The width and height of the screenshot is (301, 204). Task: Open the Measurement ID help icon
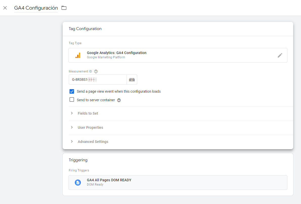(x=96, y=71)
